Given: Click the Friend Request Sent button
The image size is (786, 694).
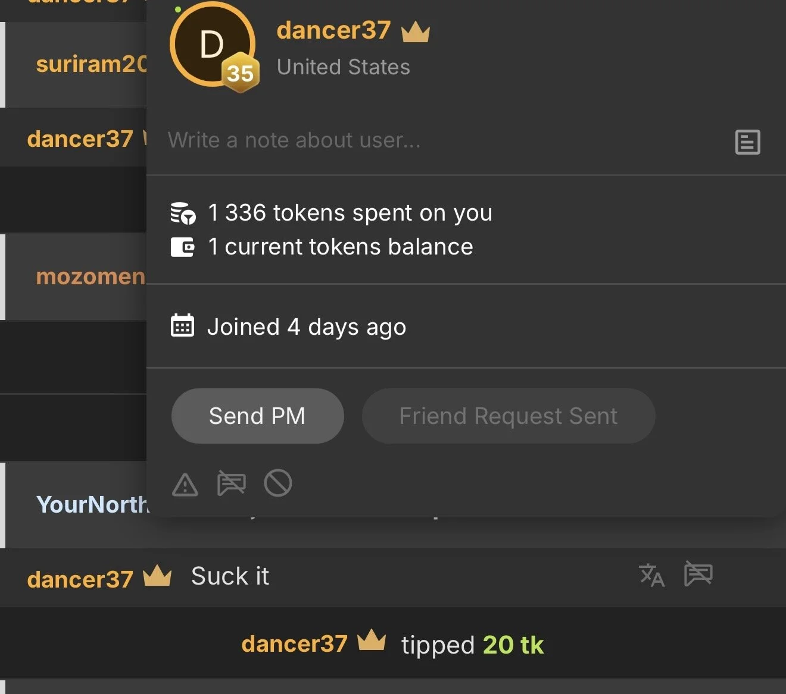Looking at the screenshot, I should pyautogui.click(x=508, y=416).
